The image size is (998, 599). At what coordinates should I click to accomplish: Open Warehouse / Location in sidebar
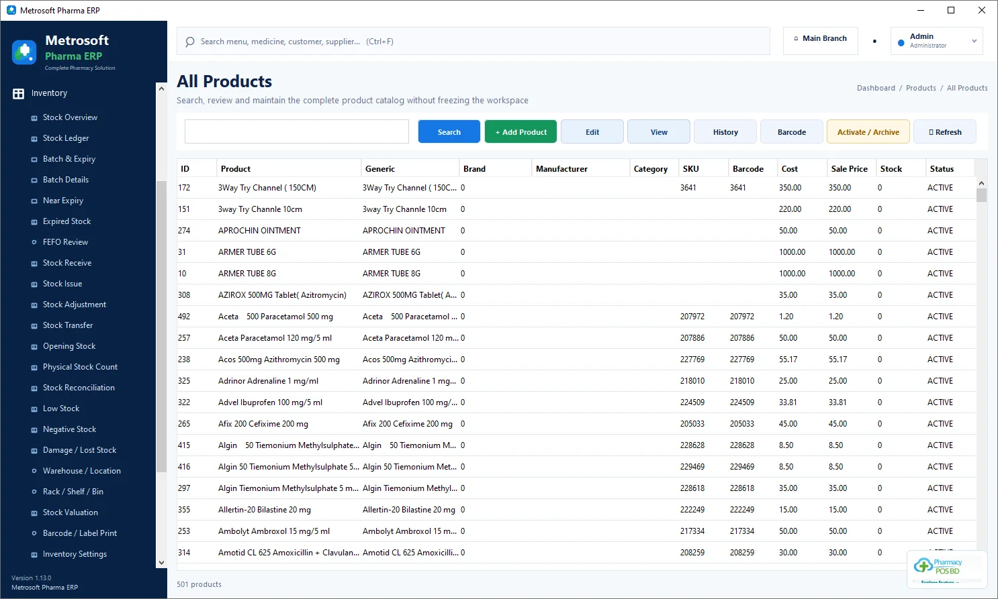pyautogui.click(x=82, y=471)
